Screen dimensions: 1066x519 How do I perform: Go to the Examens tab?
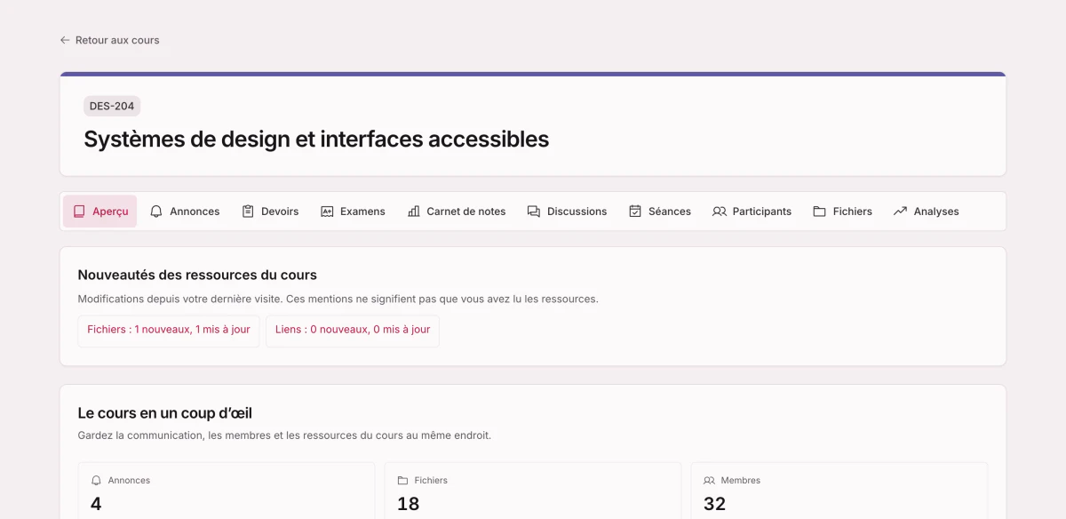click(x=353, y=212)
